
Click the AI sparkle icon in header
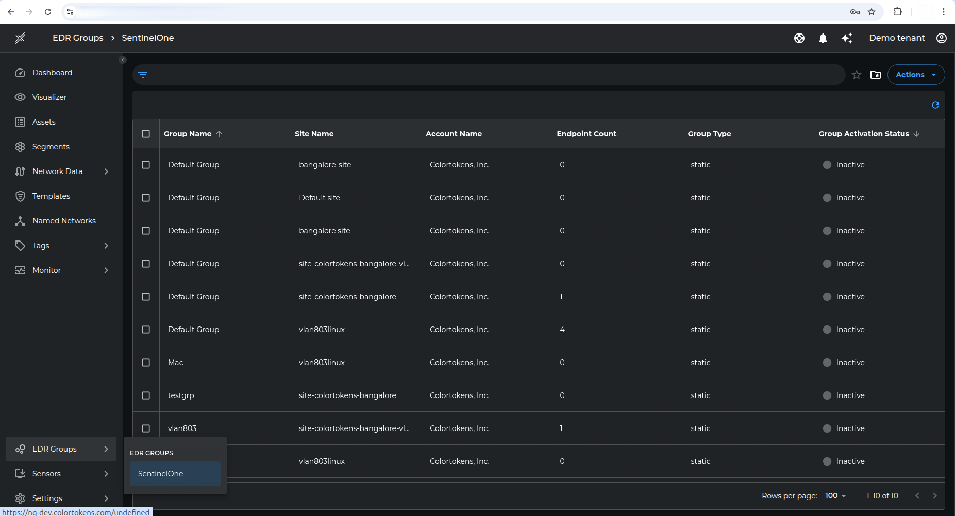coord(846,38)
